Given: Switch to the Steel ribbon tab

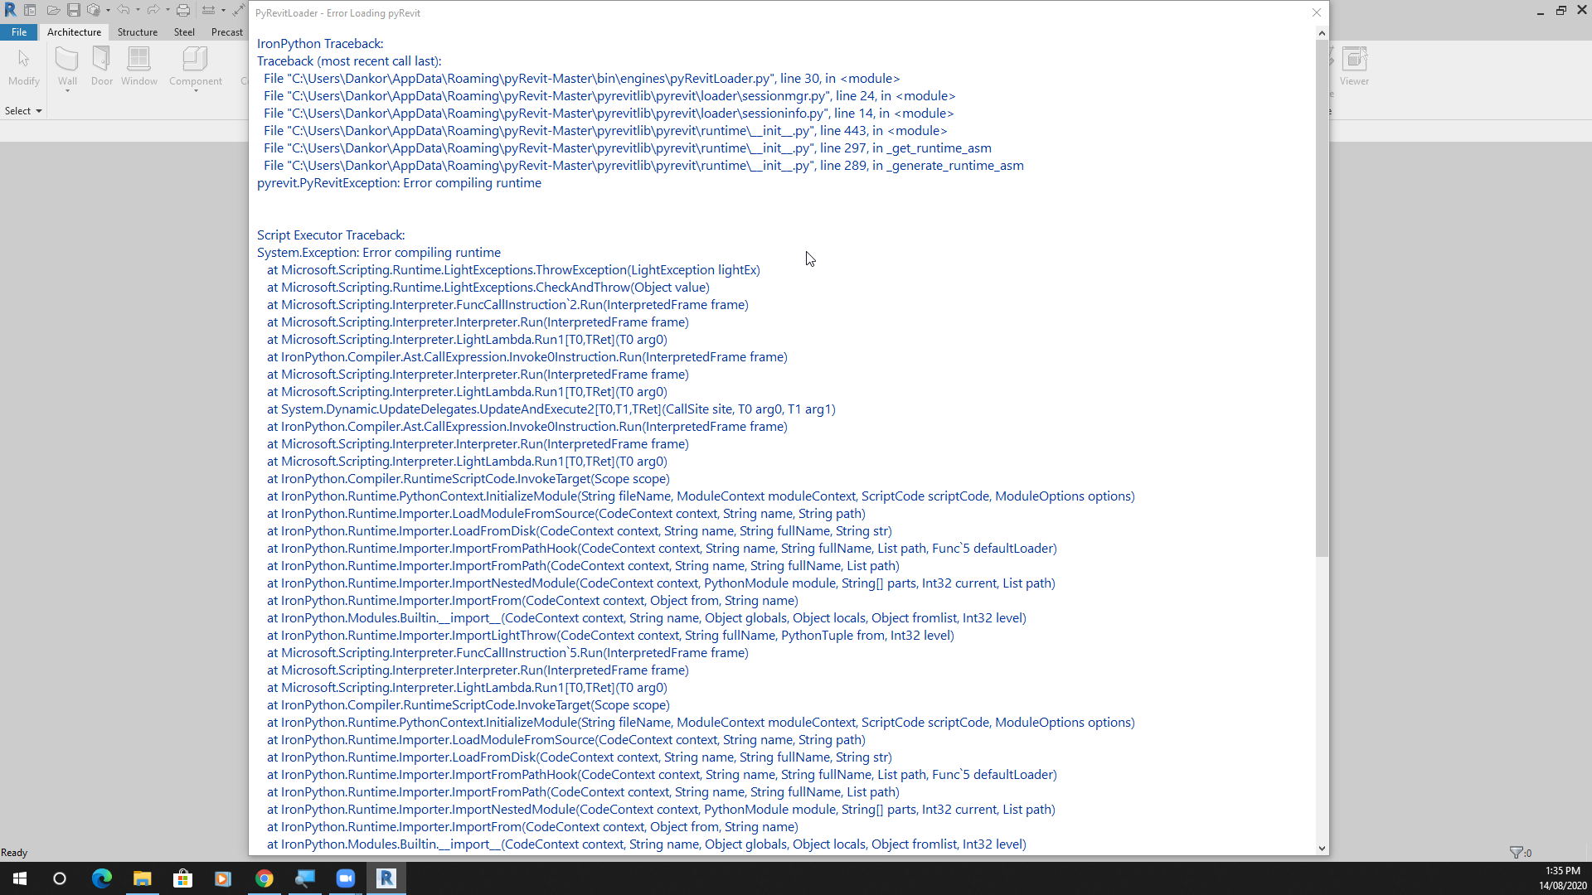Looking at the screenshot, I should [x=184, y=32].
